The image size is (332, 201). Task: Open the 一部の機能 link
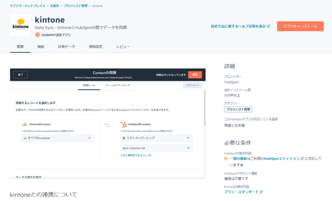pyautogui.click(x=238, y=158)
